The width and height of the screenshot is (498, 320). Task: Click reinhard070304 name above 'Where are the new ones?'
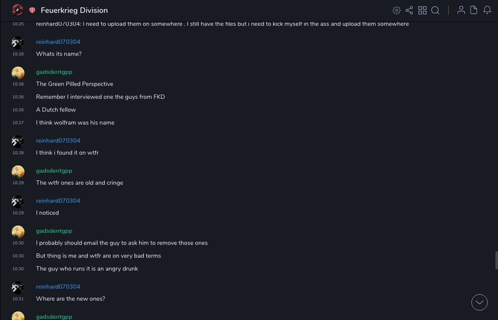click(58, 286)
